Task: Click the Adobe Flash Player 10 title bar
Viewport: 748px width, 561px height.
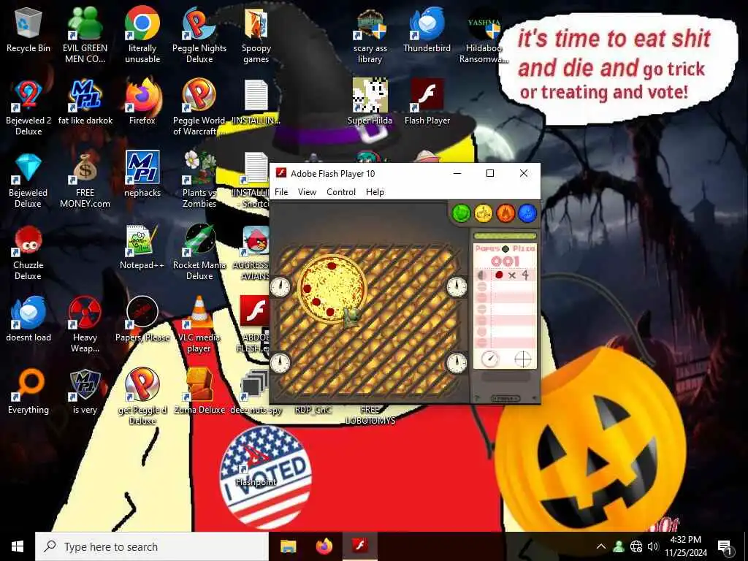Action: coord(358,174)
